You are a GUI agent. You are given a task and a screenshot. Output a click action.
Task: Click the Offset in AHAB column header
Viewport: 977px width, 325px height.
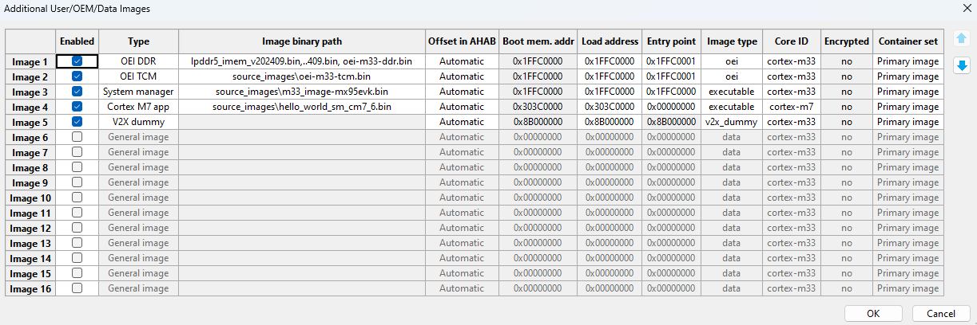[462, 41]
